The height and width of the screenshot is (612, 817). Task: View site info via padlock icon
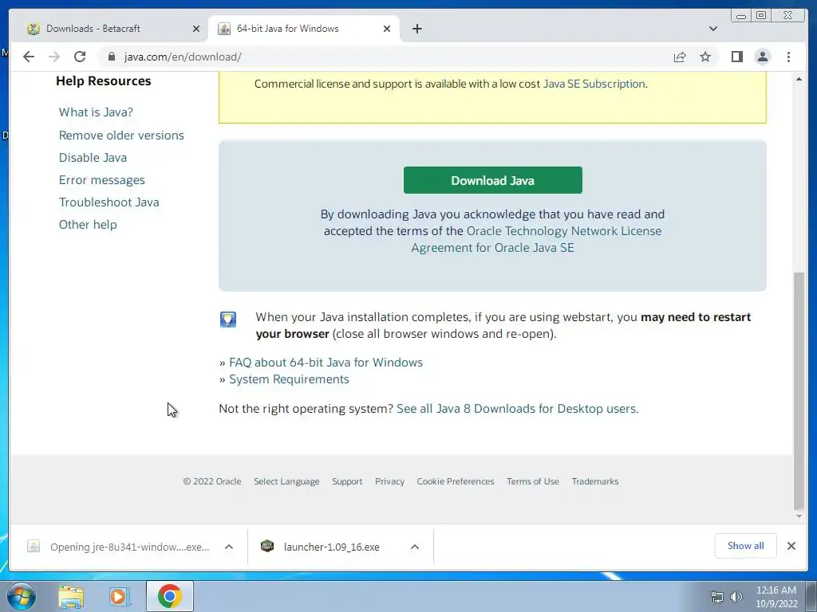point(112,57)
